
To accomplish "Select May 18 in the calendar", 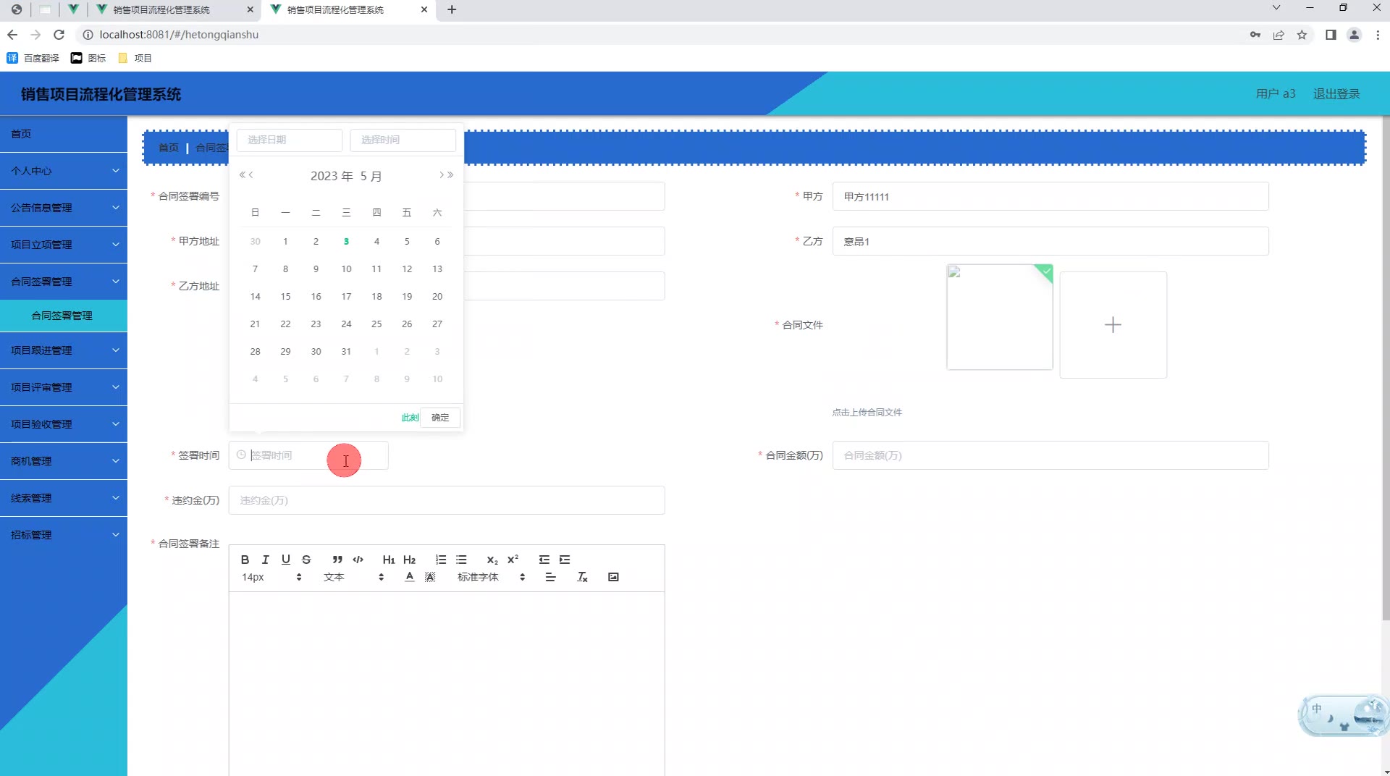I will (376, 297).
